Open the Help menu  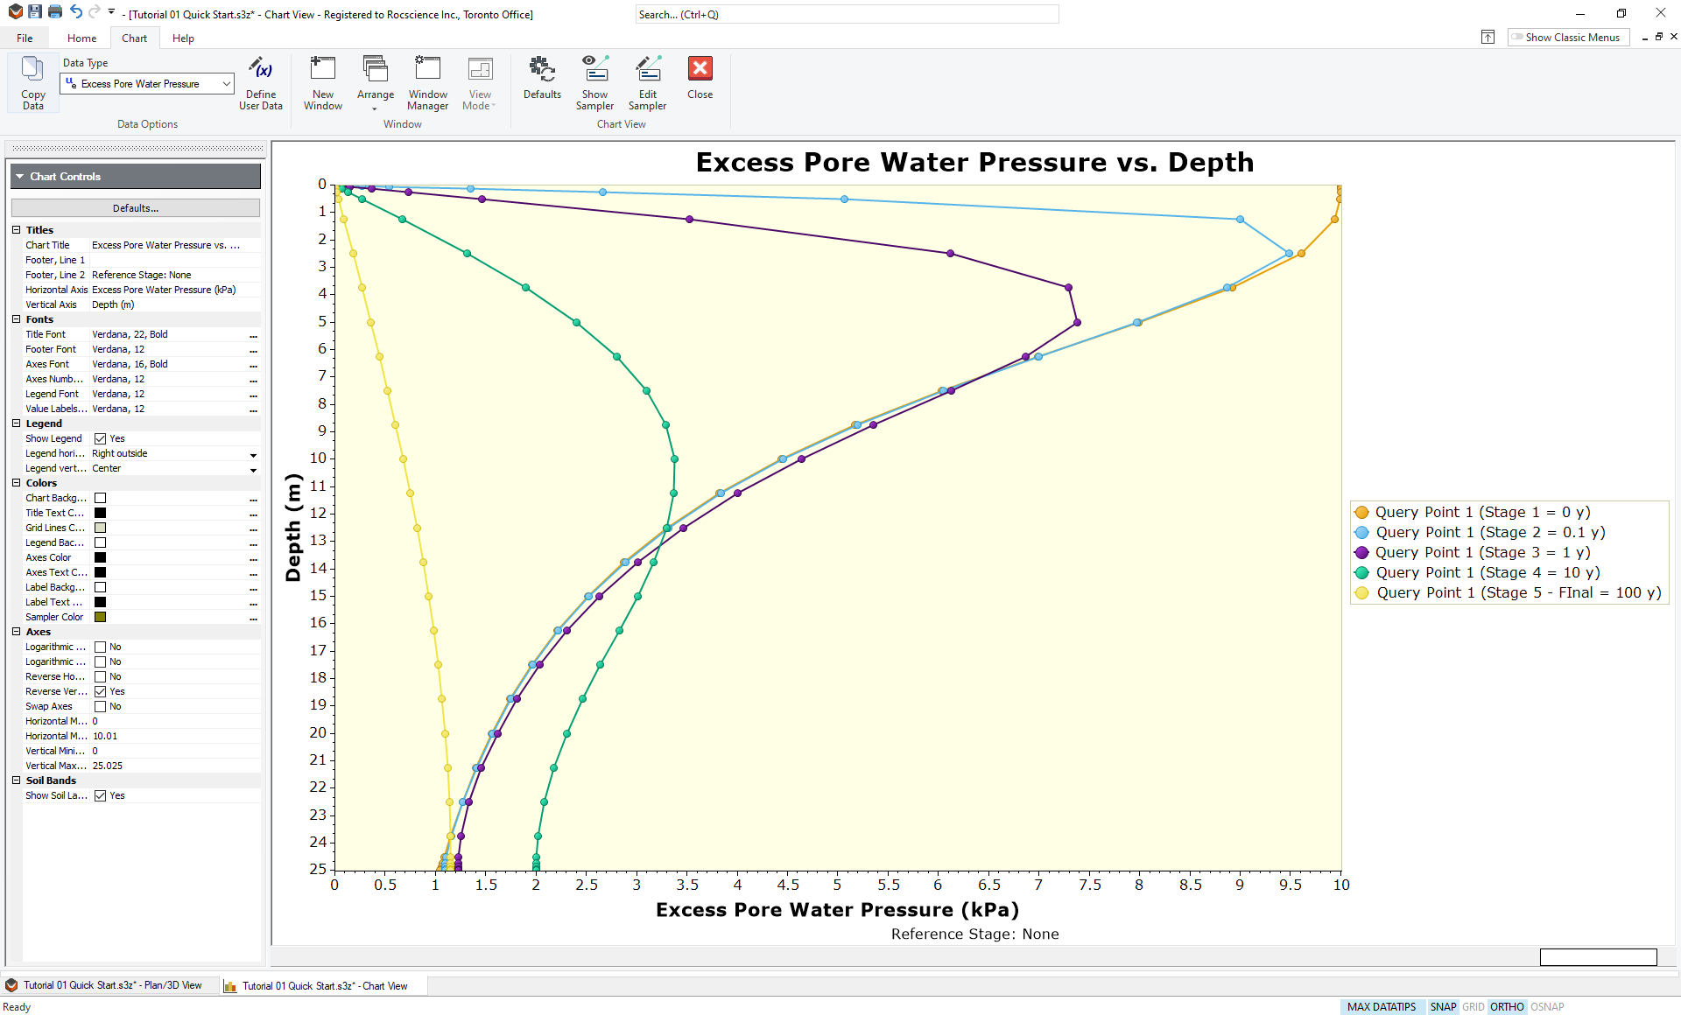tap(183, 38)
